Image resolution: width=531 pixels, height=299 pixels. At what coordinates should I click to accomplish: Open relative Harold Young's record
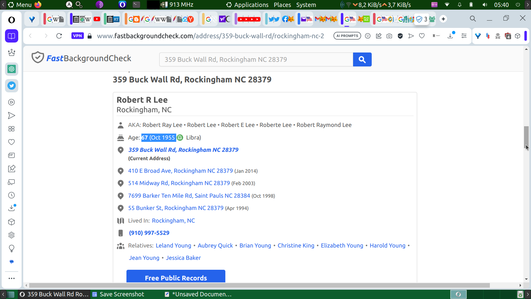(x=388, y=246)
